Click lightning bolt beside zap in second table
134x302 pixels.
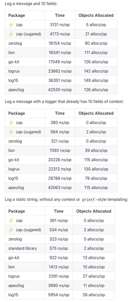pos(11,123)
